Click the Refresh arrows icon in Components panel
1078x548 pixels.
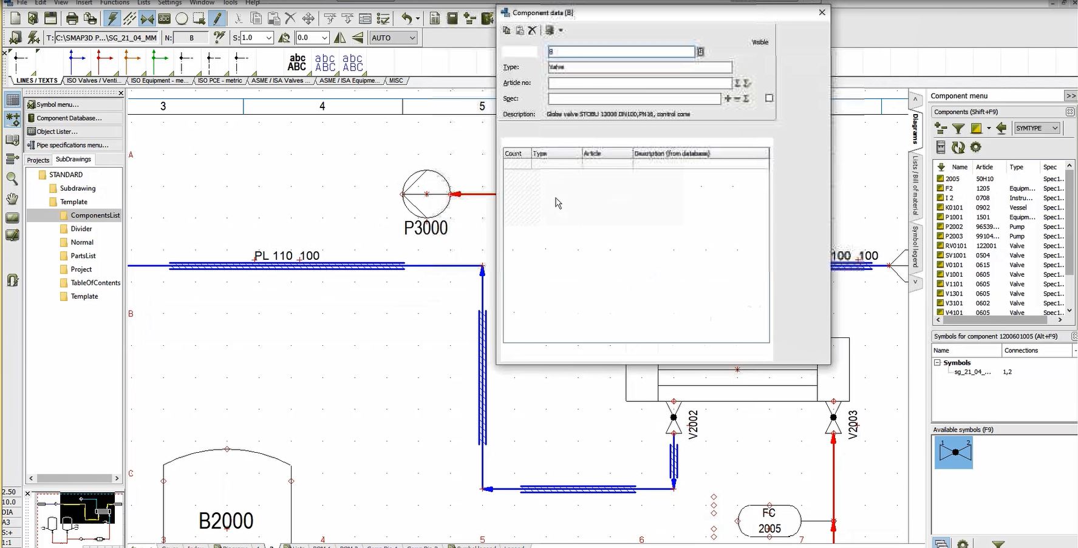pos(958,147)
